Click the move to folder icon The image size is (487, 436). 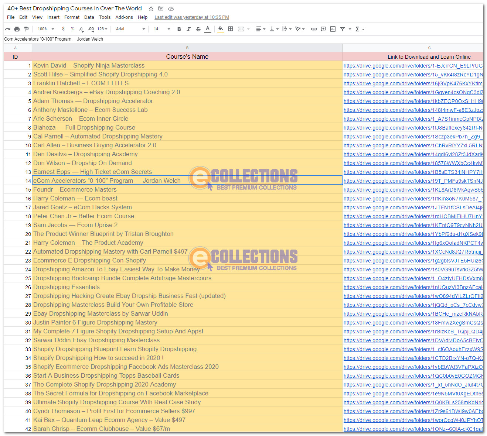coord(161,8)
